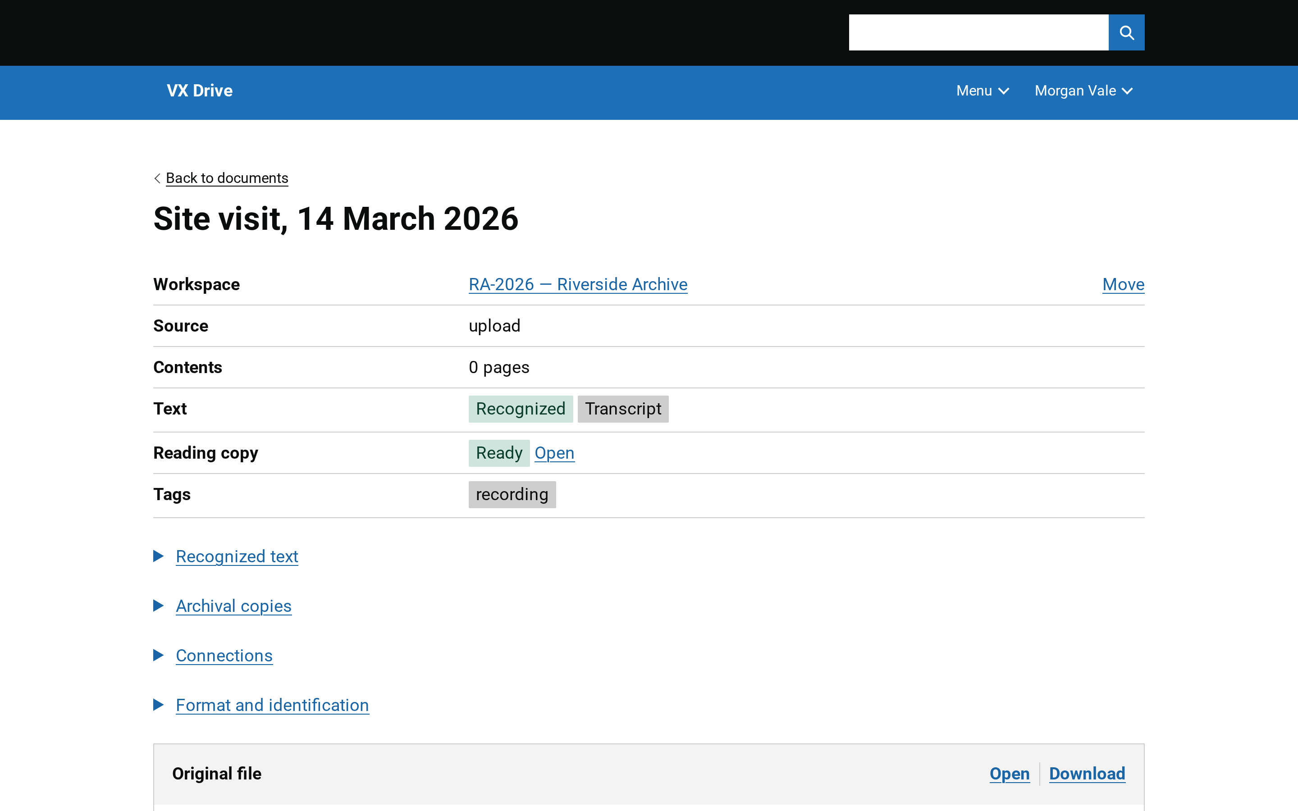1298x811 pixels.
Task: Expand the Archival copies section
Action: coord(233,606)
